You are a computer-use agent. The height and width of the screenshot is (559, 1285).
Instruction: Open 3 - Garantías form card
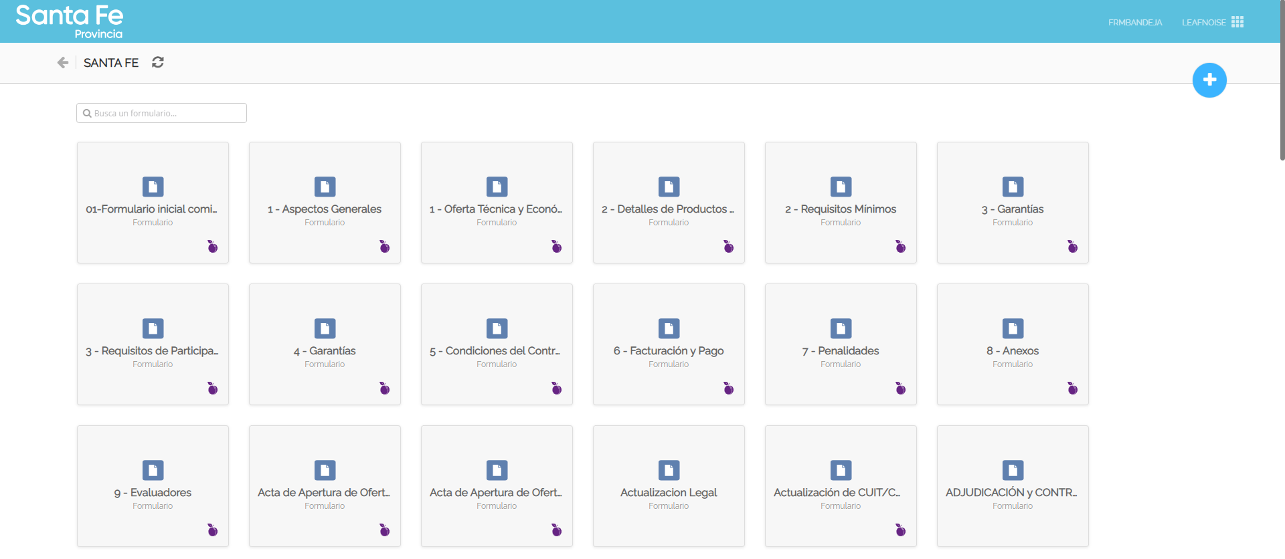[1013, 203]
